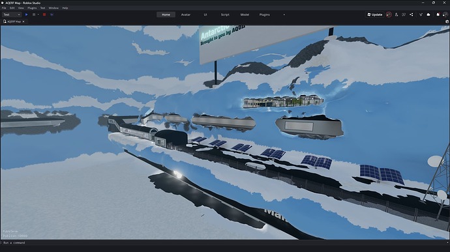Open the File menu
Image resolution: width=450 pixels, height=252 pixels.
pos(4,8)
